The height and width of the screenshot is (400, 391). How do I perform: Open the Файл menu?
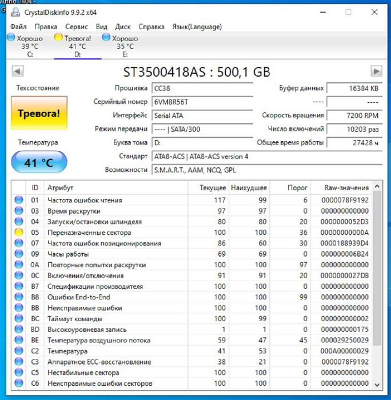click(x=18, y=27)
